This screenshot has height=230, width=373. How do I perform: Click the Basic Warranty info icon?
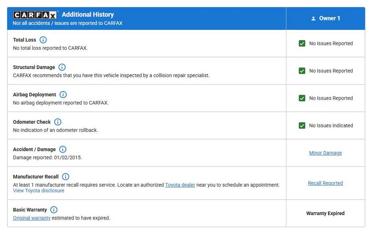pyautogui.click(x=54, y=210)
